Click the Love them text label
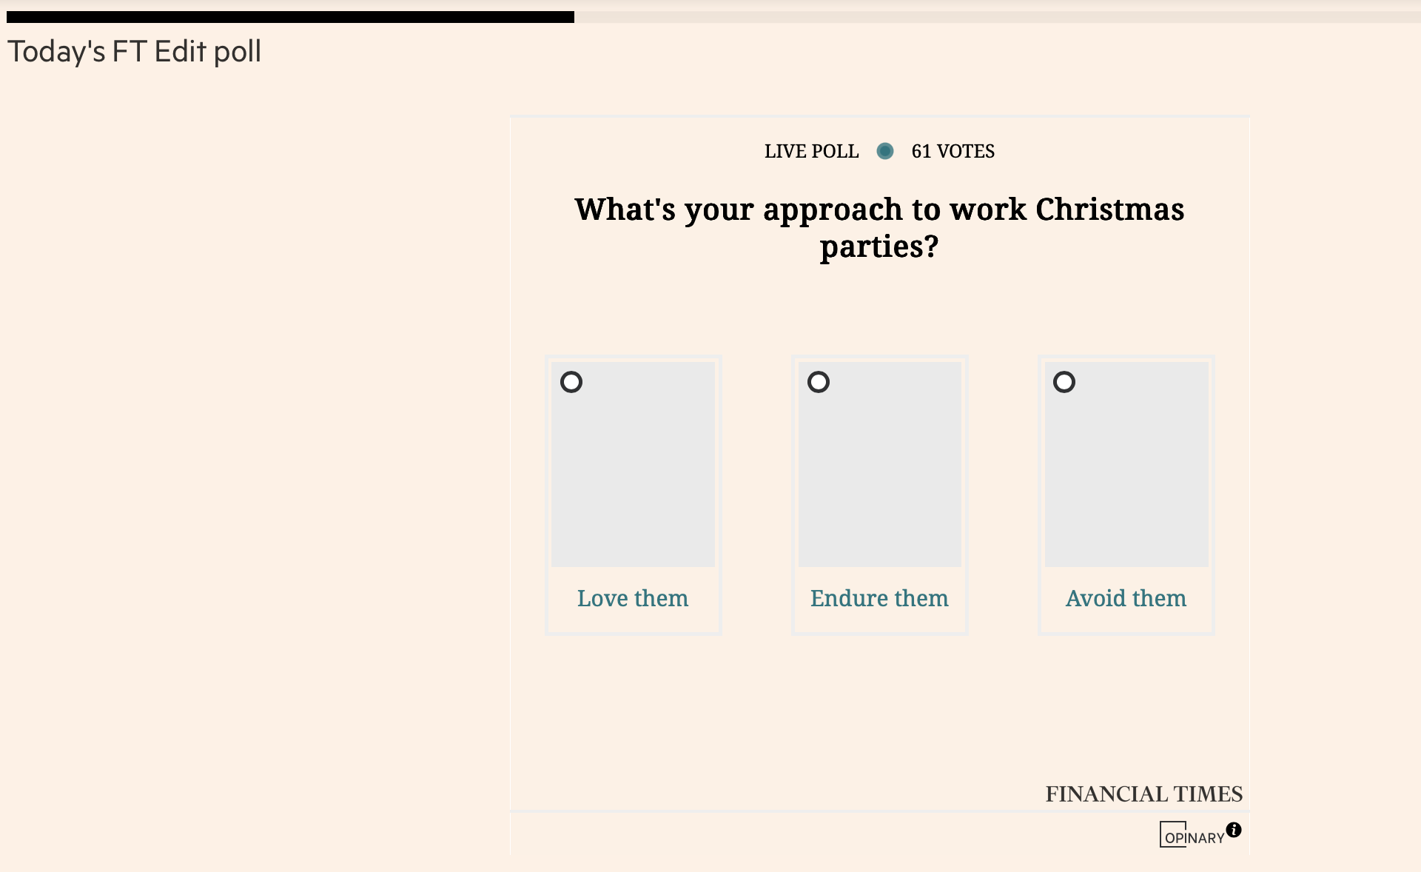 point(632,598)
